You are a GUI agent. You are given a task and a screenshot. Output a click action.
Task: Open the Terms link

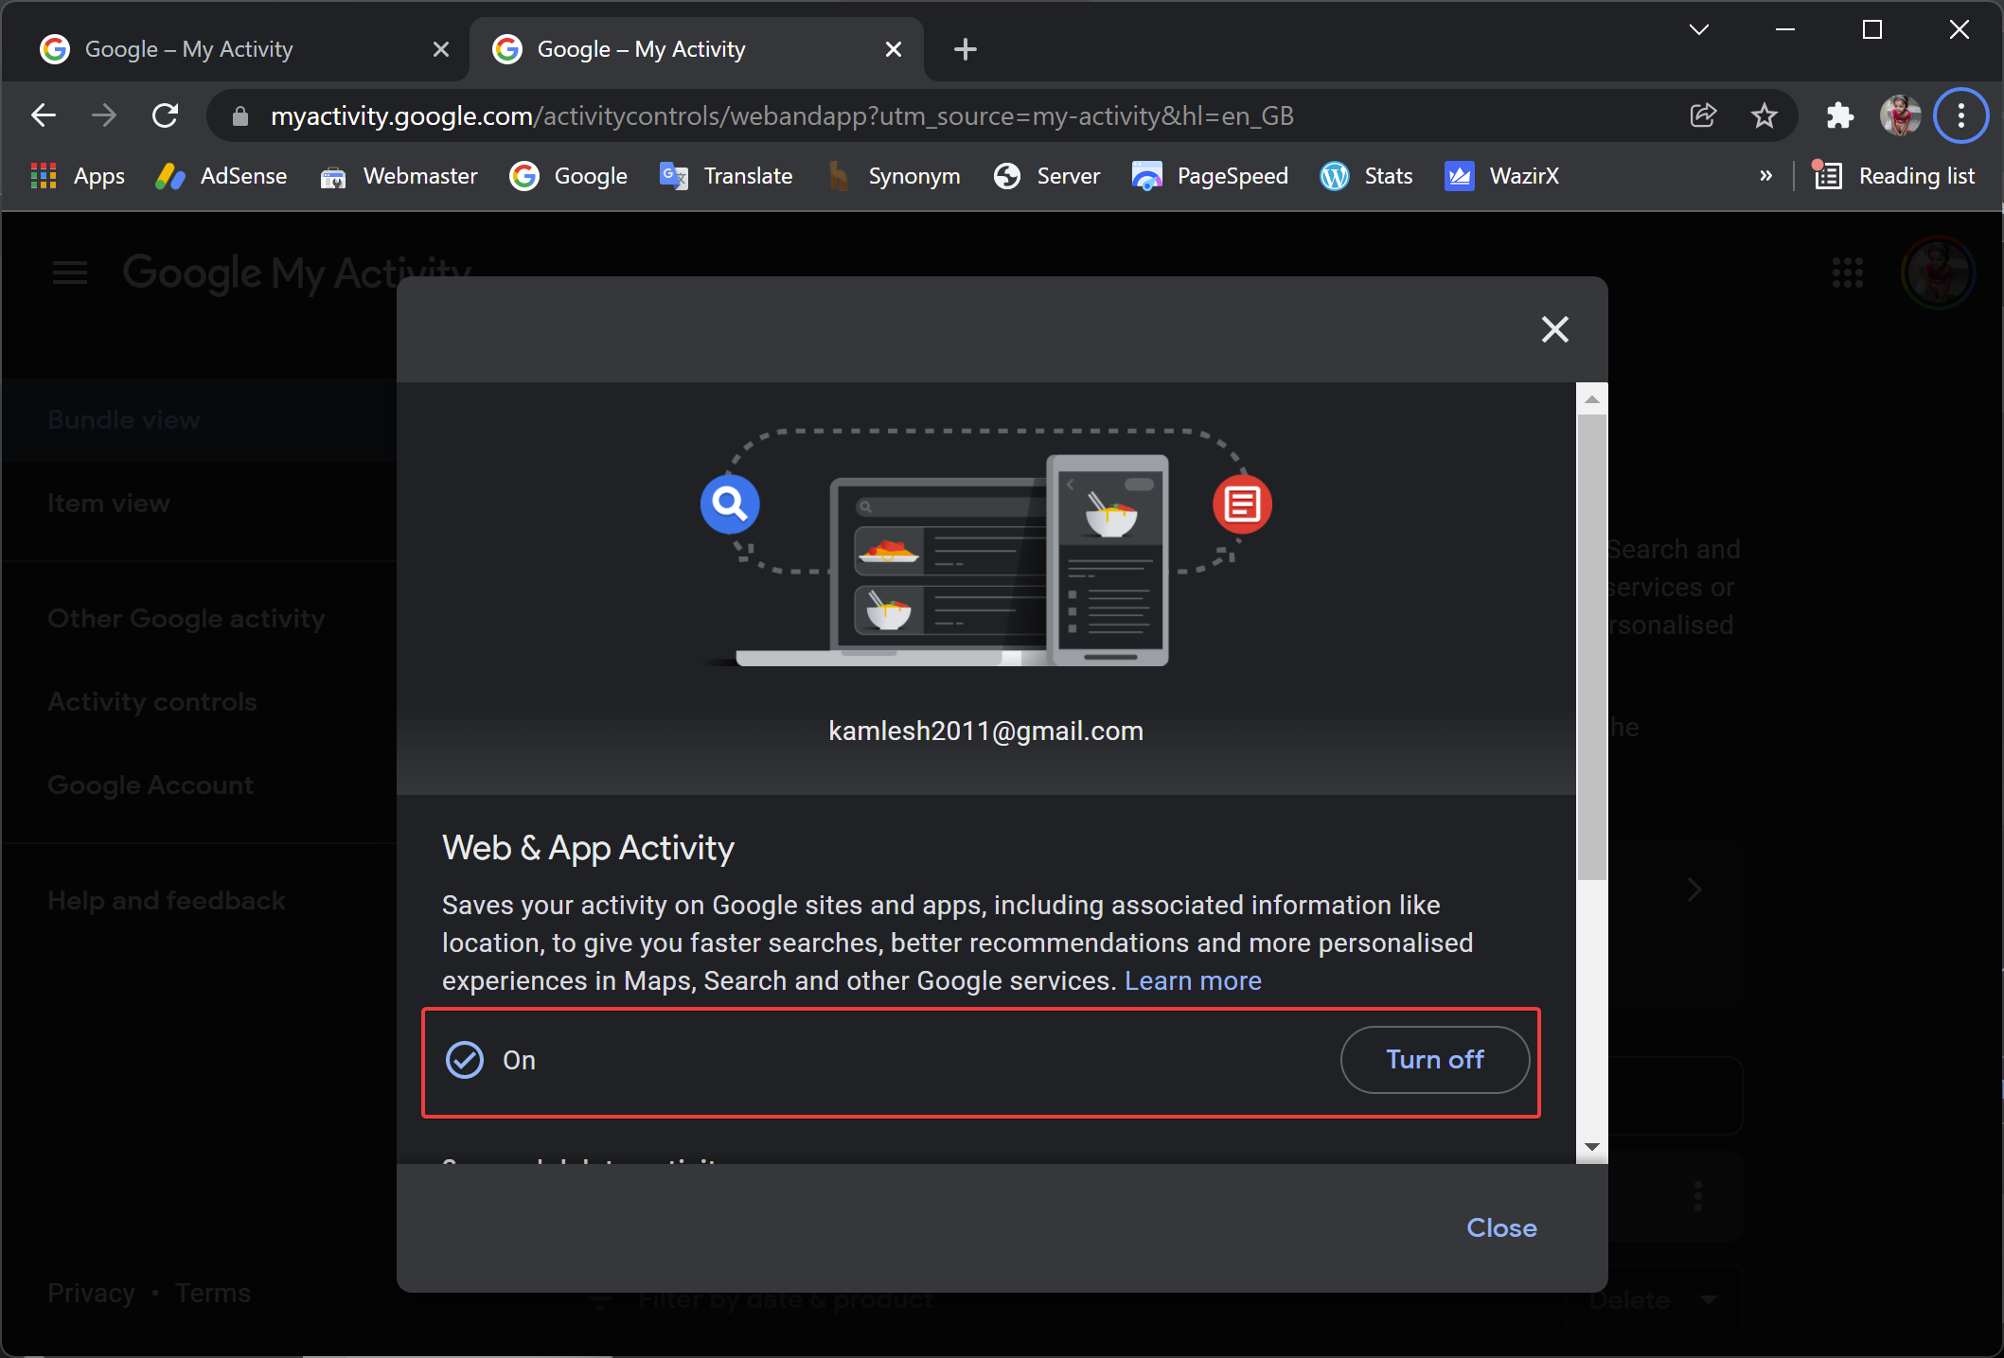point(213,1293)
